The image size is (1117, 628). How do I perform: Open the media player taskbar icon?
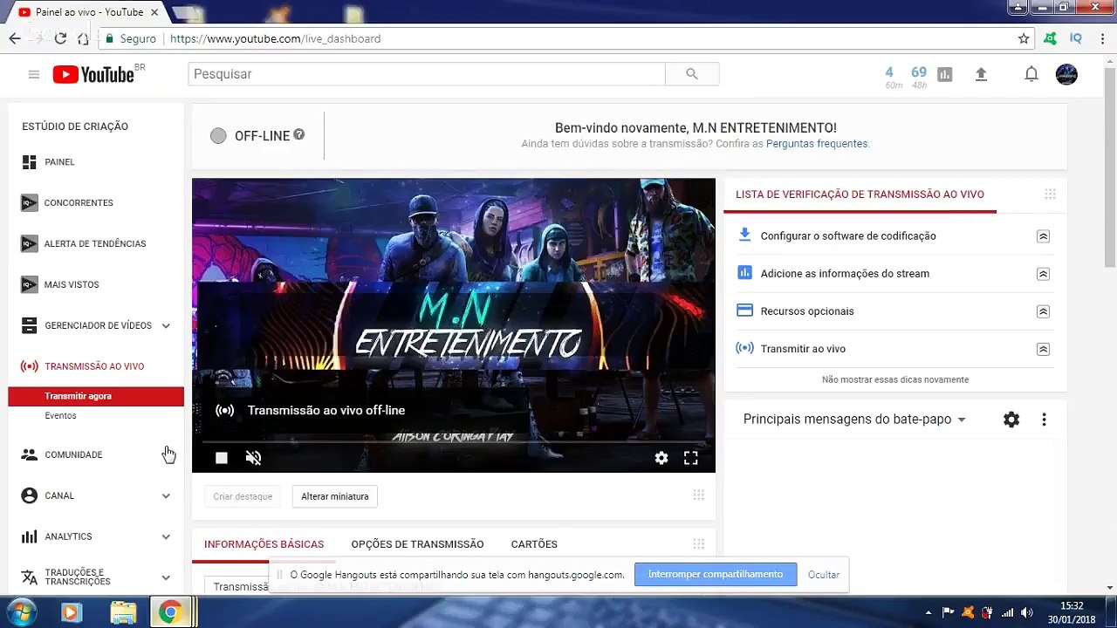[72, 612]
